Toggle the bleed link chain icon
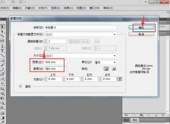The height and width of the screenshot is (124, 170). coord(120,79)
